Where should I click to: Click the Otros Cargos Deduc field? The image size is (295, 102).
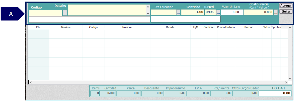[246, 93]
